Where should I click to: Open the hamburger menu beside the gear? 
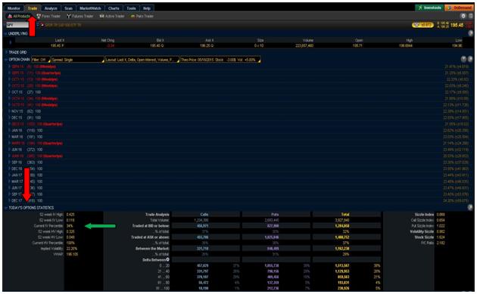[x=471, y=16]
